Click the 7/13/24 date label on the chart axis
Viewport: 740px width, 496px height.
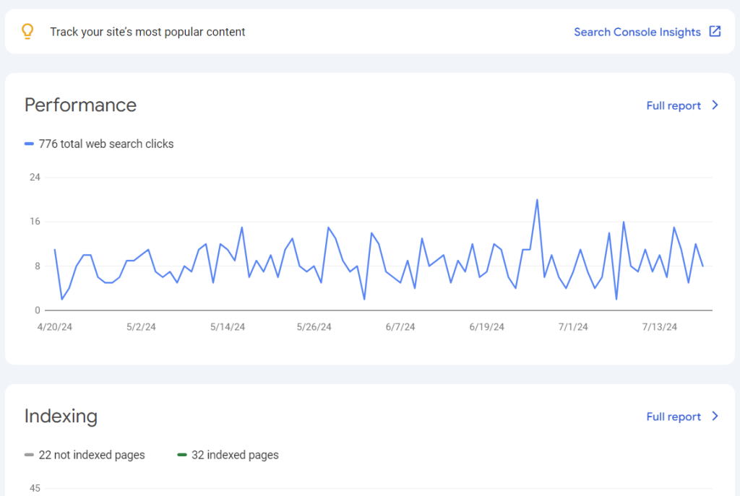[x=659, y=327]
